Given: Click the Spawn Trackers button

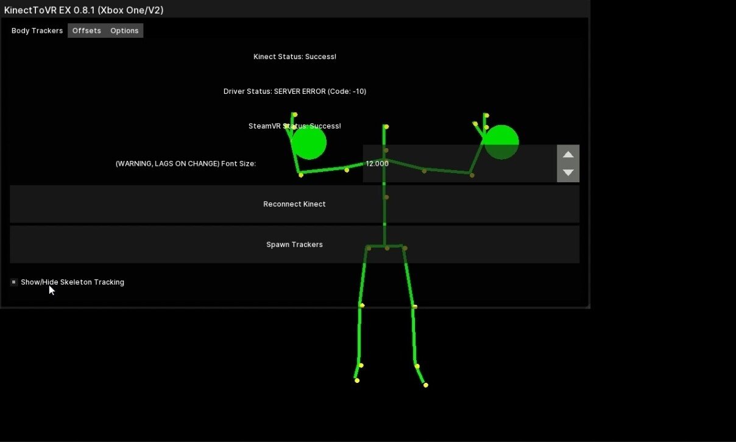Looking at the screenshot, I should pos(294,244).
